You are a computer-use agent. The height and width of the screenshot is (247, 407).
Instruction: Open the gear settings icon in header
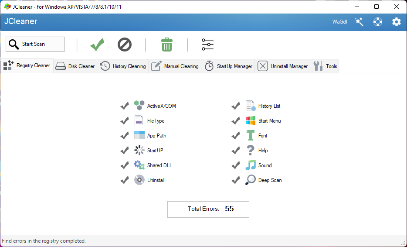click(x=397, y=22)
